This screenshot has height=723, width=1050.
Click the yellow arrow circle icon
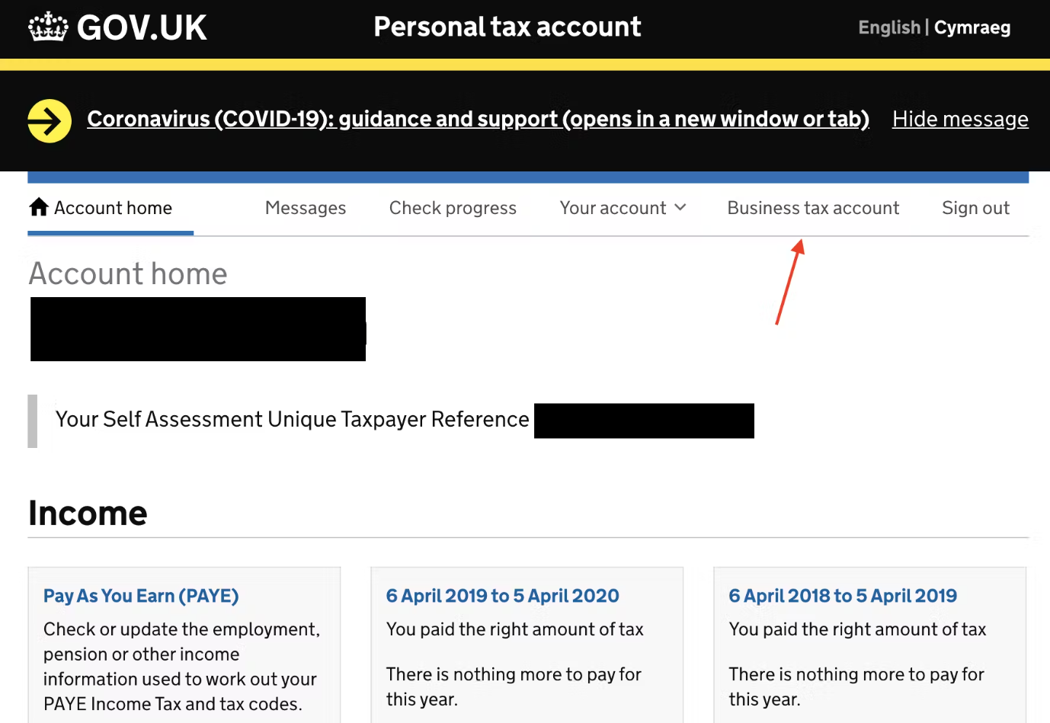point(50,120)
